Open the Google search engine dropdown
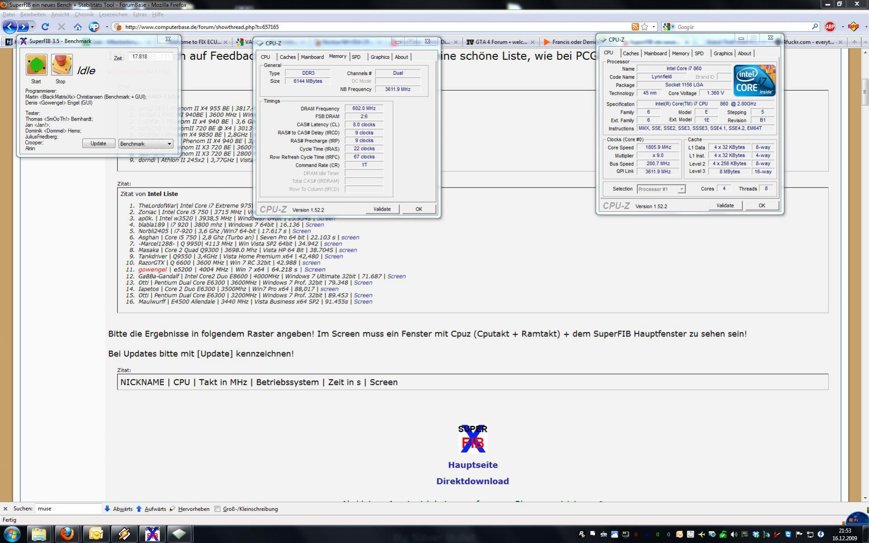The image size is (869, 543). pos(672,27)
